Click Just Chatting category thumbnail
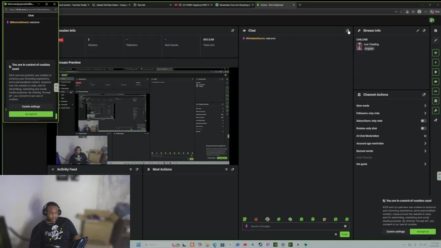The width and height of the screenshot is (441, 248). tap(359, 46)
